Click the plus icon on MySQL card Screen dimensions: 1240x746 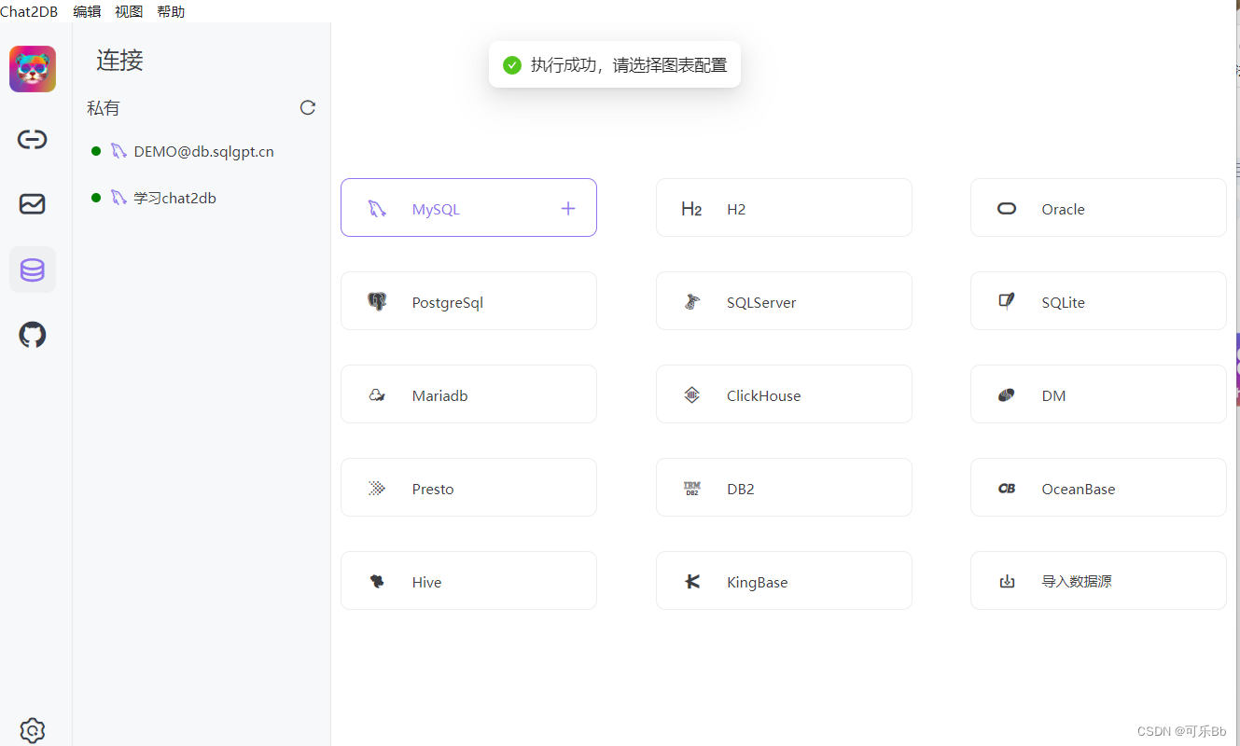point(568,208)
